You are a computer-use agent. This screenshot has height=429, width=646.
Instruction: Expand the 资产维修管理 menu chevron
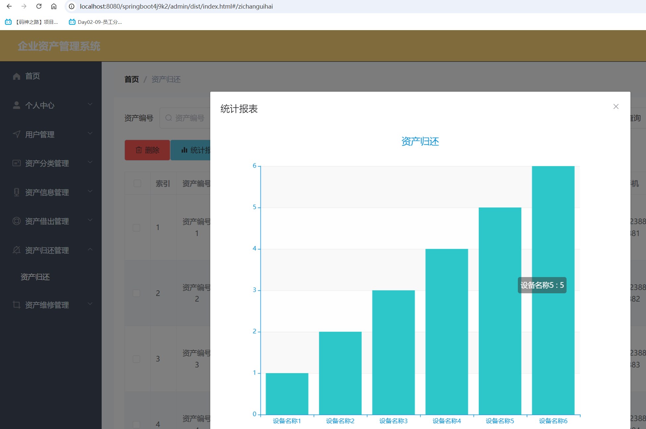click(x=90, y=304)
